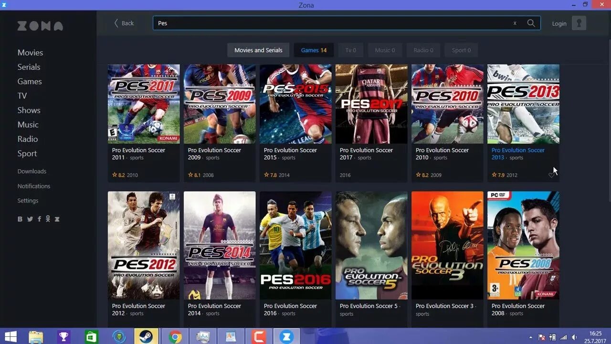Open TV in the sidebar
611x344 pixels.
[x=22, y=96]
